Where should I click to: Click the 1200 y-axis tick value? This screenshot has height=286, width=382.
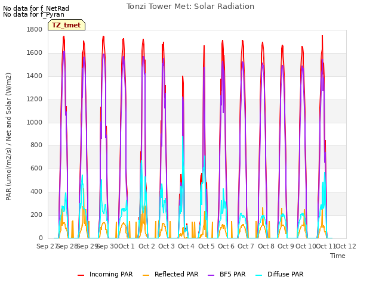[x=35, y=99]
